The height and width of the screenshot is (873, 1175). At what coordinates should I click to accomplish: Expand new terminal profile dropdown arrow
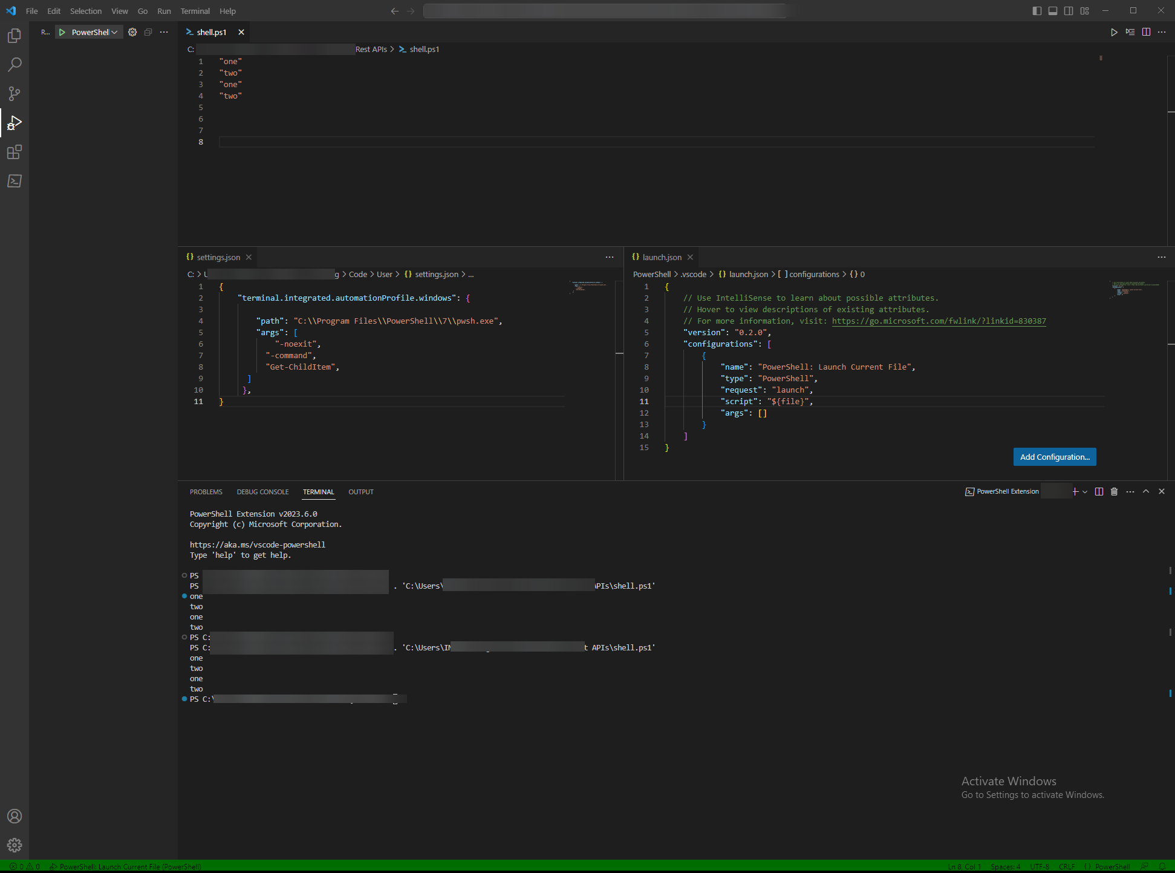(1085, 492)
